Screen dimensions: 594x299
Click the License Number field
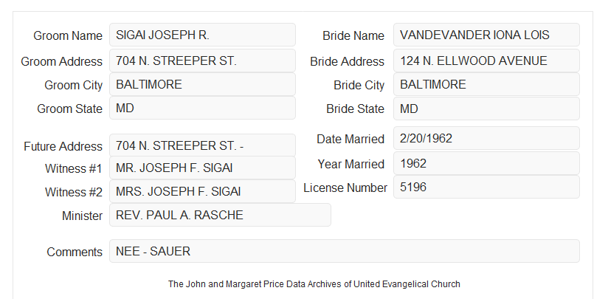tap(486, 187)
